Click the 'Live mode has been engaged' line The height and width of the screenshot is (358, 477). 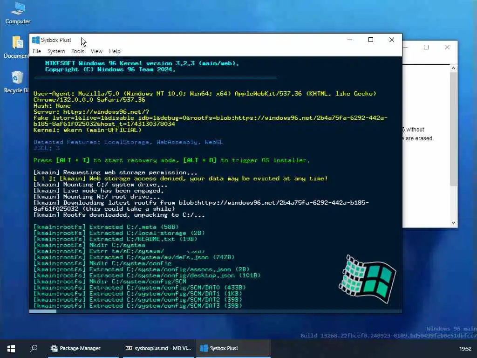click(99, 191)
